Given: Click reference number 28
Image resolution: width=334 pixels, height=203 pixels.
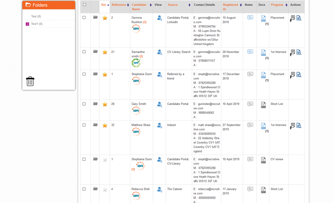Looking at the screenshot, I should [113, 104].
